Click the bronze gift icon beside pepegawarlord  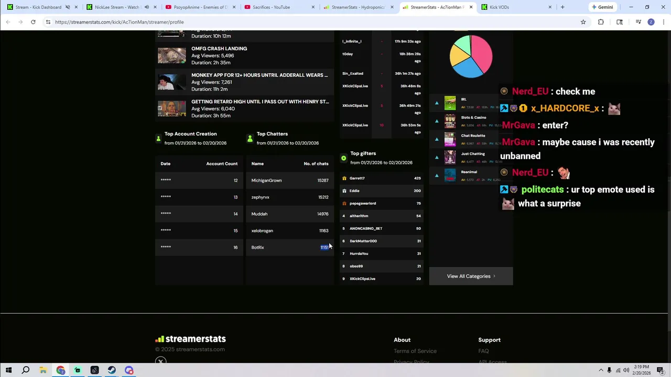tap(344, 204)
